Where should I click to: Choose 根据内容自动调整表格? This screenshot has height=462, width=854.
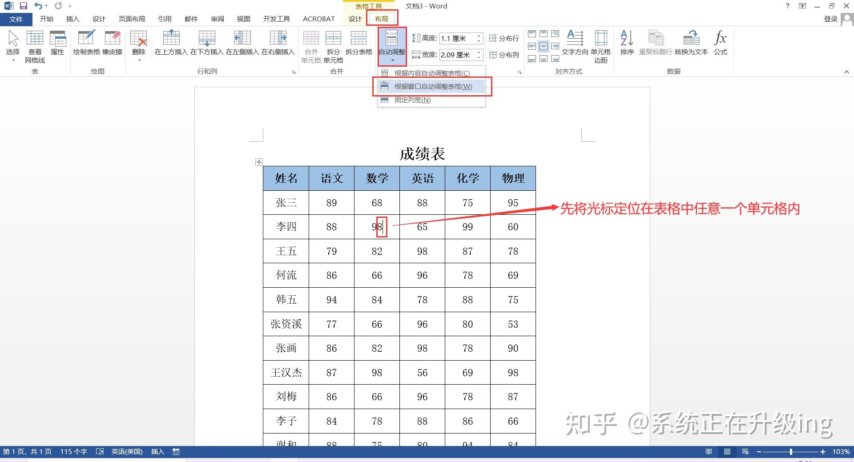[x=431, y=73]
